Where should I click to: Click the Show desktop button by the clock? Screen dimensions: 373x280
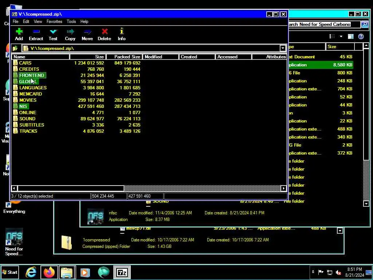click(x=369, y=272)
